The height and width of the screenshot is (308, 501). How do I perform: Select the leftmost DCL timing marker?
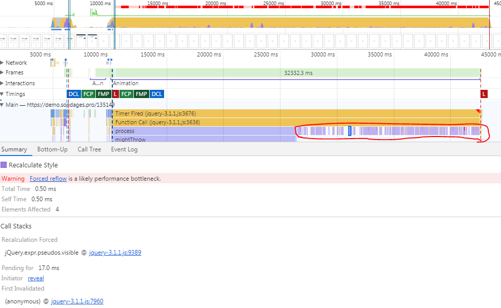(73, 94)
